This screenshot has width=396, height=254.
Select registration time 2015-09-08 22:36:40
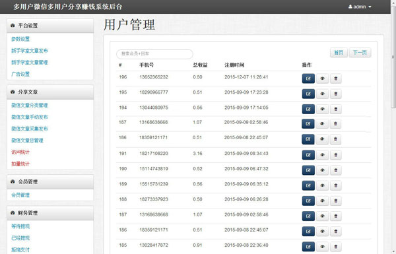coord(246,245)
